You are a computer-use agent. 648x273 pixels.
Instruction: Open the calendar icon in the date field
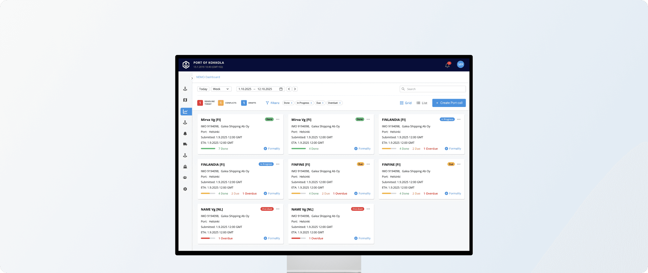(281, 89)
